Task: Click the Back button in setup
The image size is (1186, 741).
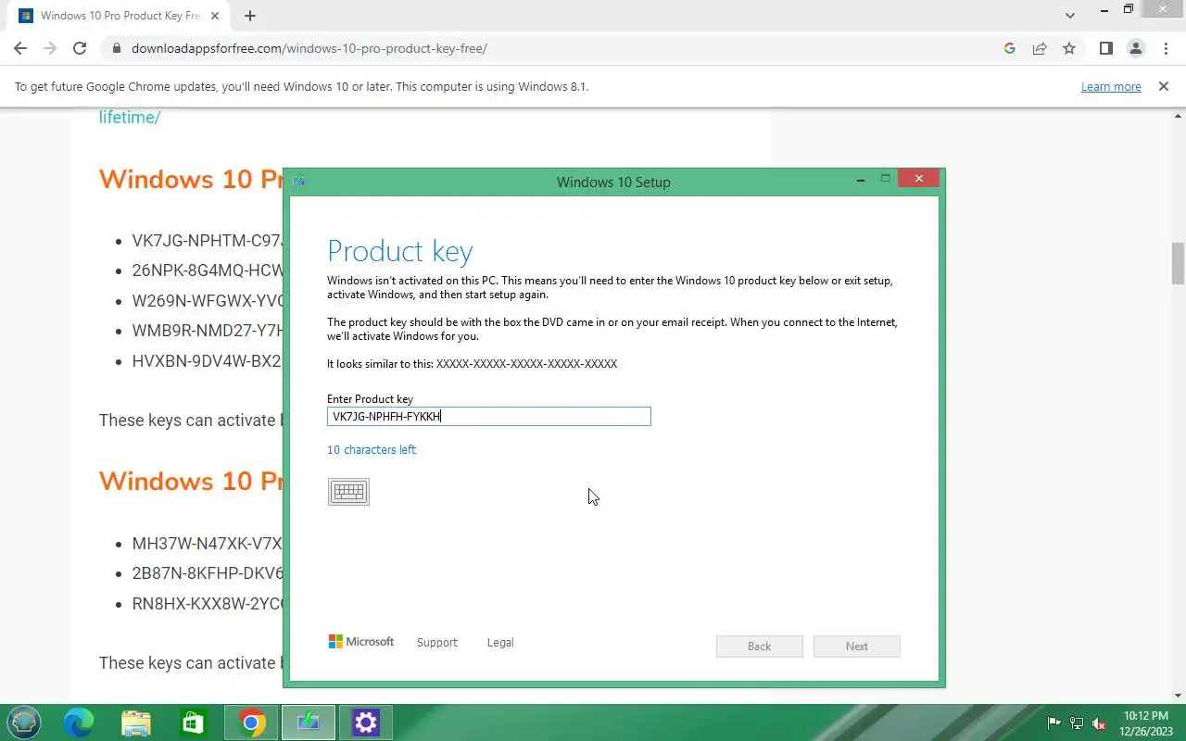Action: click(x=760, y=647)
